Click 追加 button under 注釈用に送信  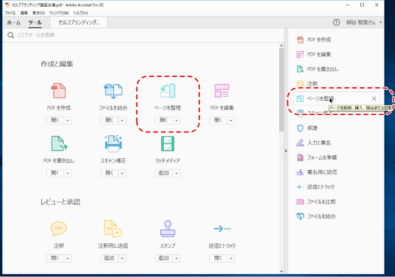[109, 258]
